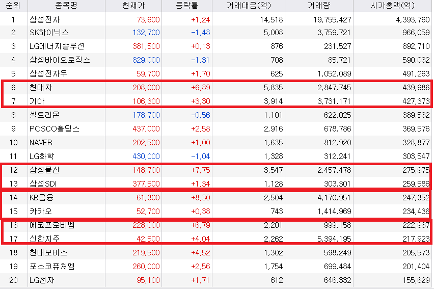This screenshot has width=434, height=289.
Task: Select the 삼성SDI stock name
Action: click(43, 183)
